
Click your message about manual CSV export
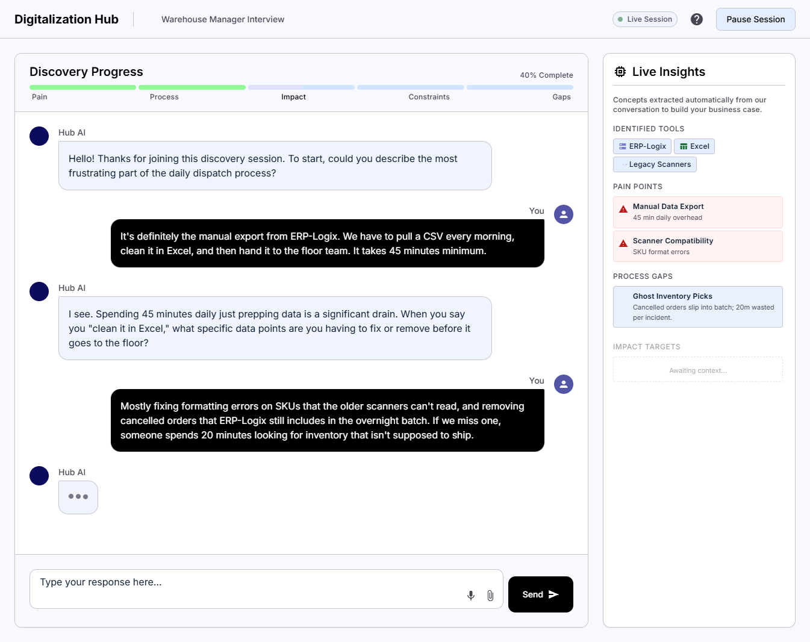328,243
